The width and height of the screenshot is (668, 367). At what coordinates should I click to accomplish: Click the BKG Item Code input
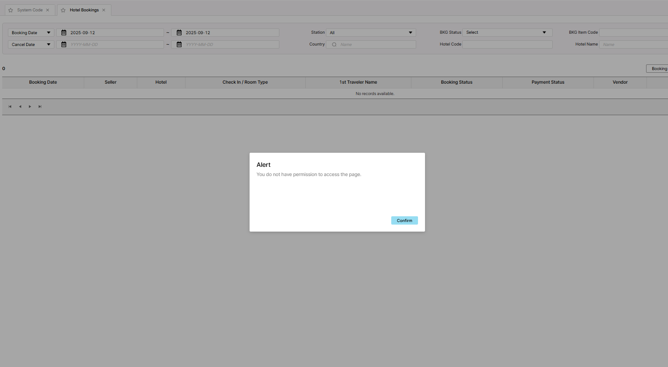pos(633,32)
